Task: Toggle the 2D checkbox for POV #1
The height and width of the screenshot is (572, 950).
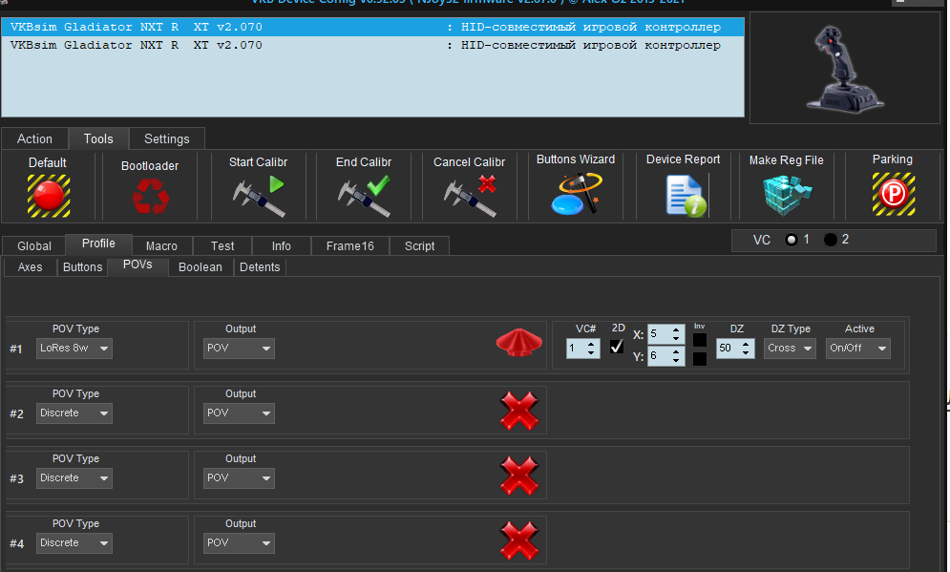Action: (617, 347)
